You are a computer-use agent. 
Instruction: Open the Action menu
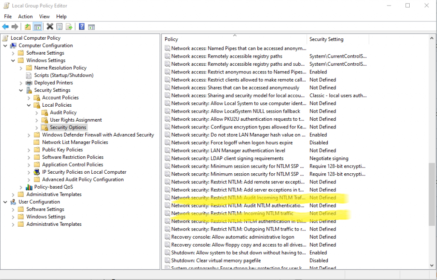(x=25, y=16)
